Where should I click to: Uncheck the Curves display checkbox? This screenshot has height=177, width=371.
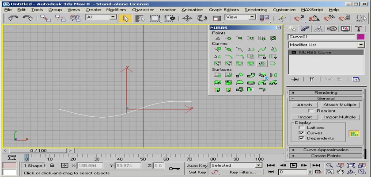click(301, 133)
